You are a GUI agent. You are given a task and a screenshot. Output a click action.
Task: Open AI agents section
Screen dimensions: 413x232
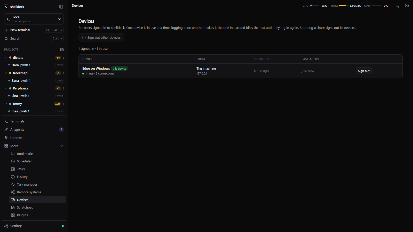34,129
